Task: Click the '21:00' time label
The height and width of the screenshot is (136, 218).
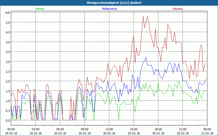Action: click(x=183, y=129)
